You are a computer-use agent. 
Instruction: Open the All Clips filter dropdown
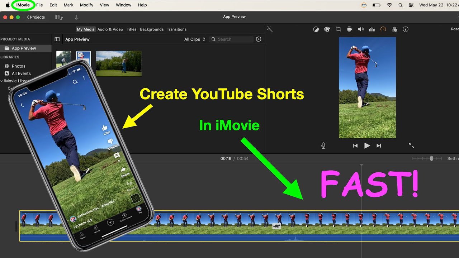click(x=195, y=39)
